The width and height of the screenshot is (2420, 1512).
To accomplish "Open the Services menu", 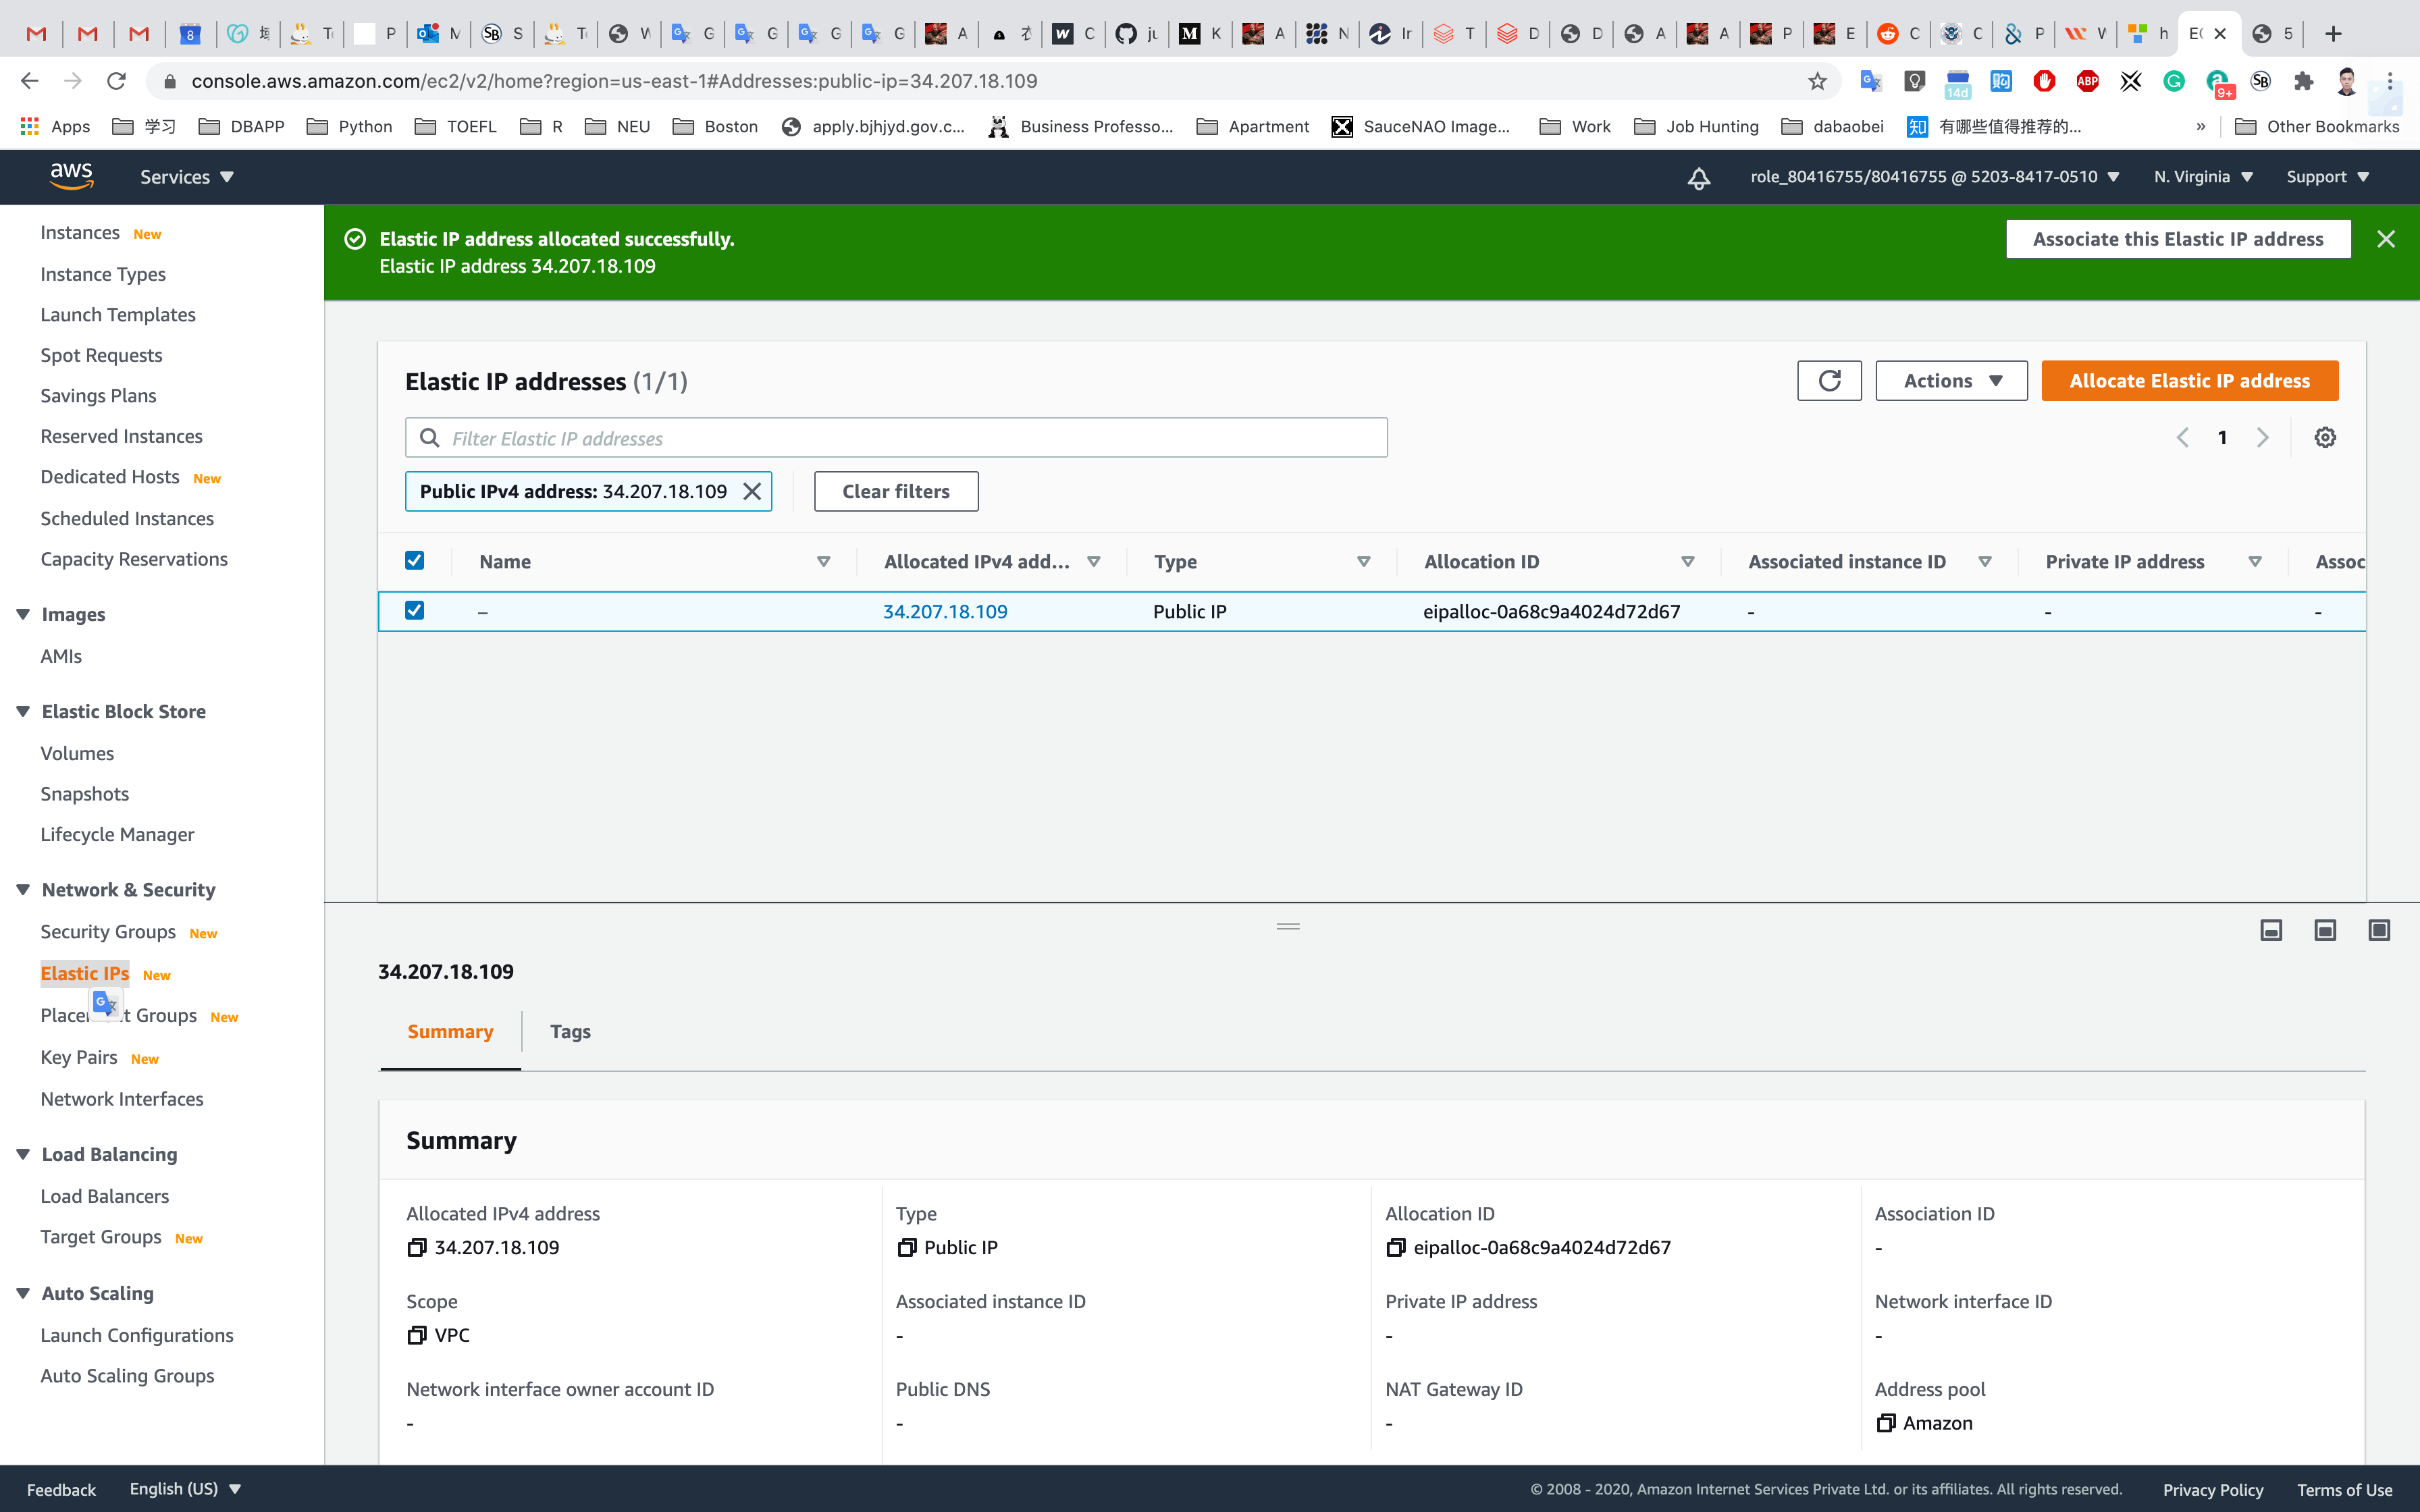I will click(186, 177).
